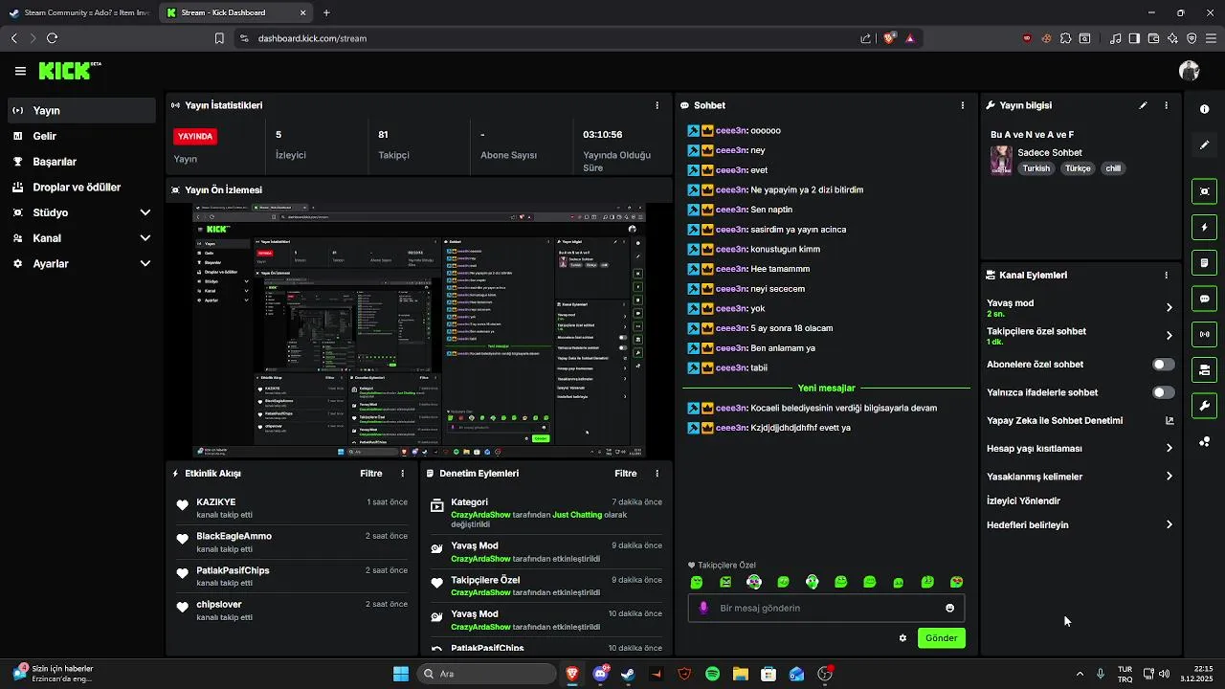Select the bottom dots icon in right rail
This screenshot has width=1225, height=689.
click(1205, 441)
